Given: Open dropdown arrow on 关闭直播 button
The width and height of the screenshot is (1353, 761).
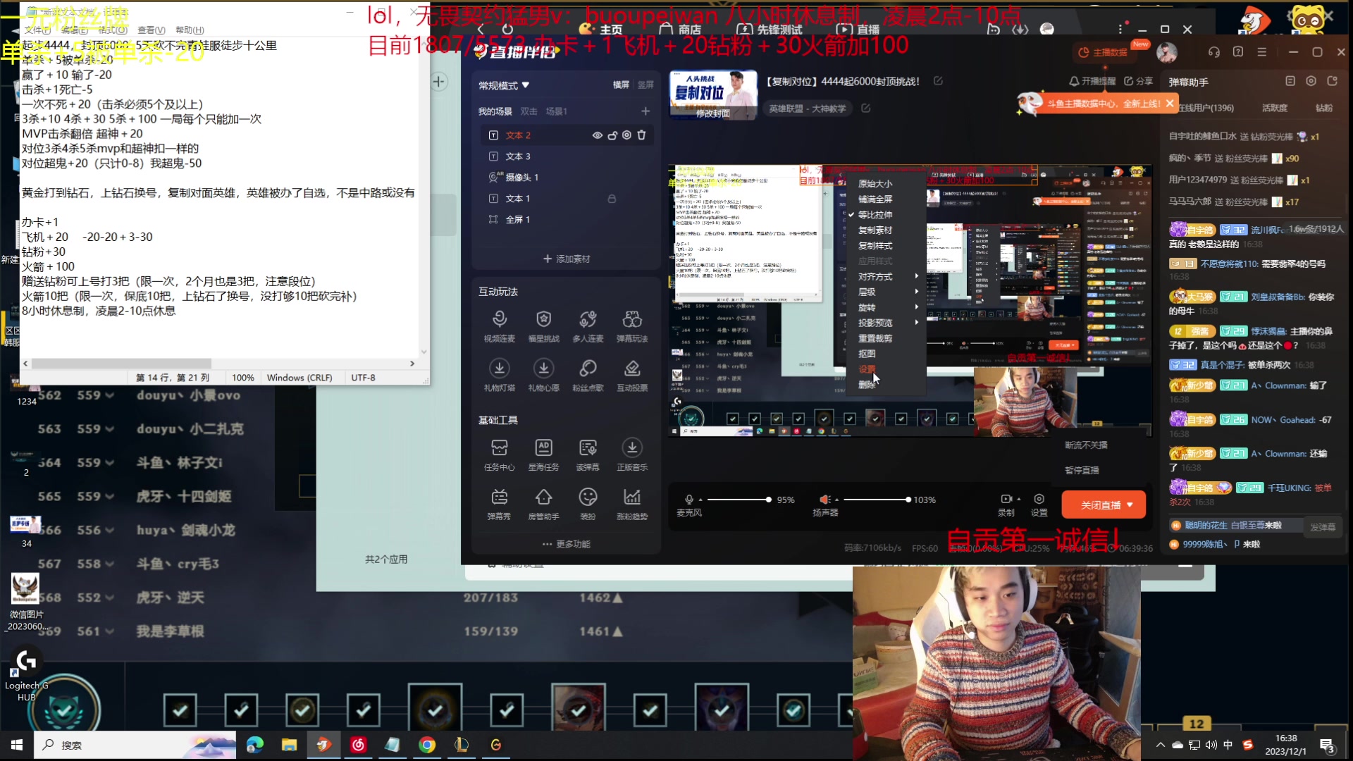Looking at the screenshot, I should point(1130,505).
